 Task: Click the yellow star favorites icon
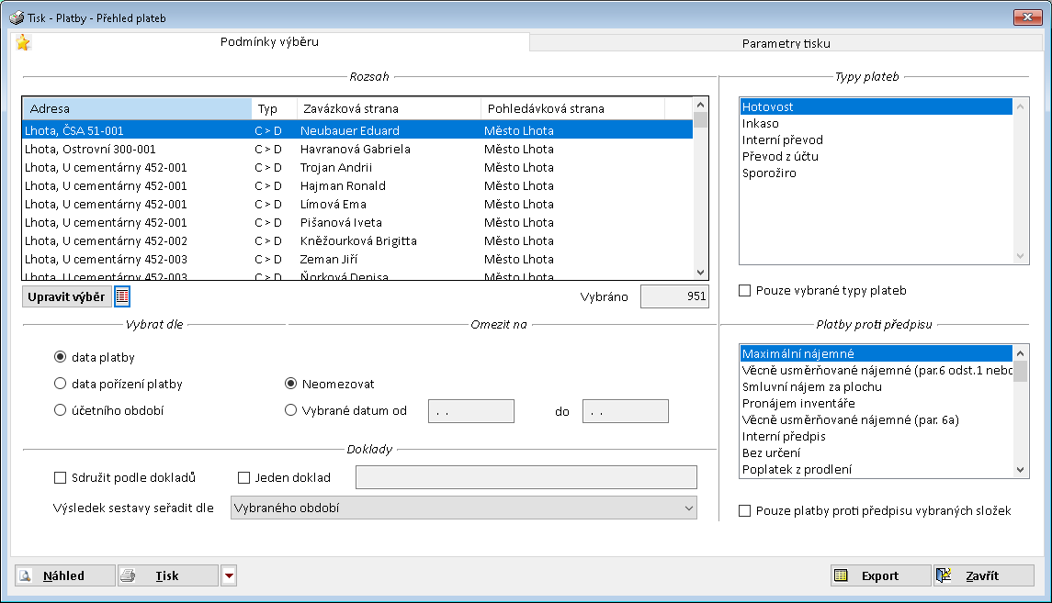[23, 43]
